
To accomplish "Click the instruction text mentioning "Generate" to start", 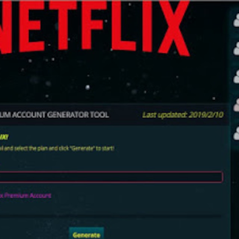I will (57, 148).
